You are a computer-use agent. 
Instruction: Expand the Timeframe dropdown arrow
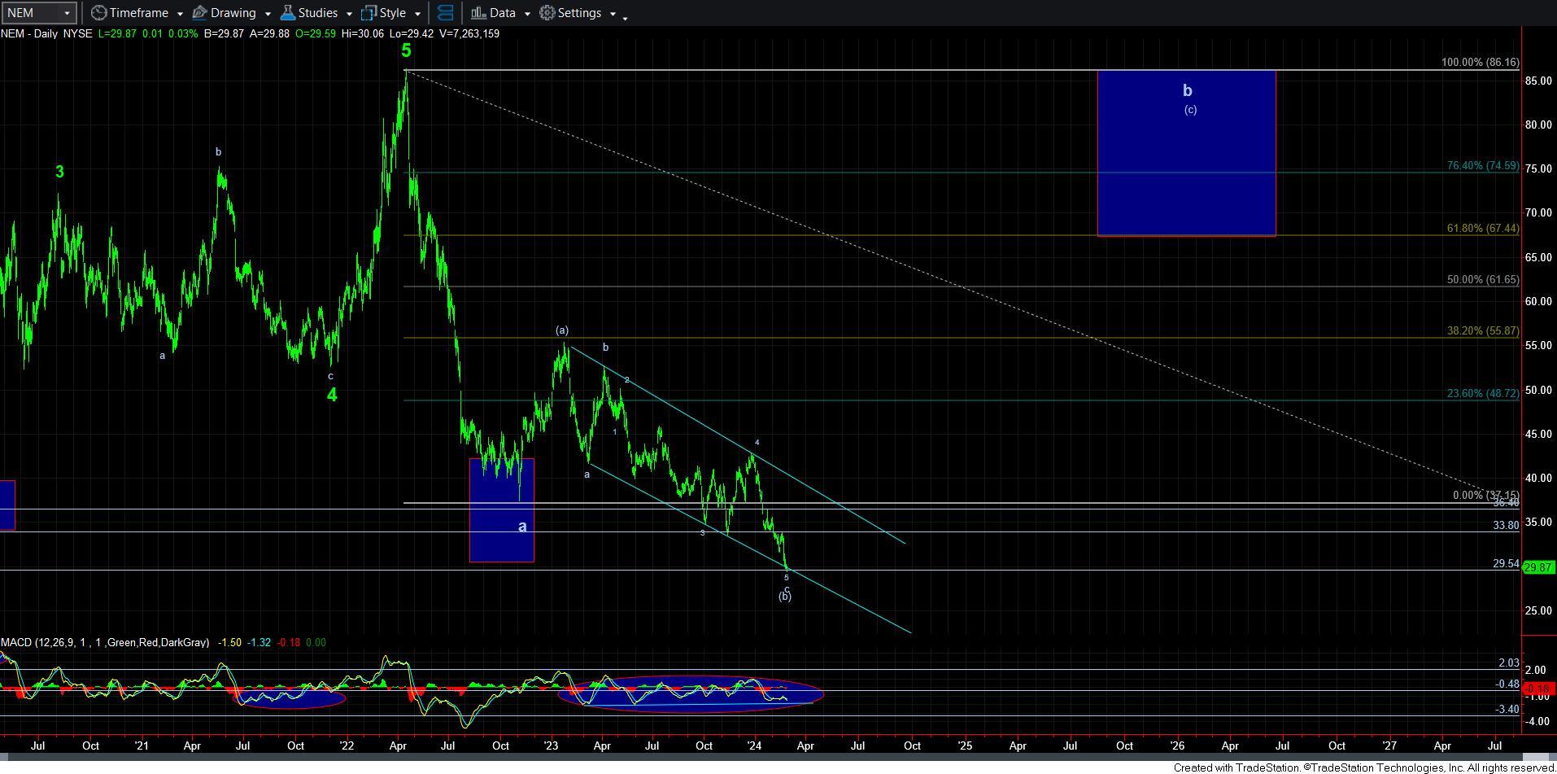point(180,14)
